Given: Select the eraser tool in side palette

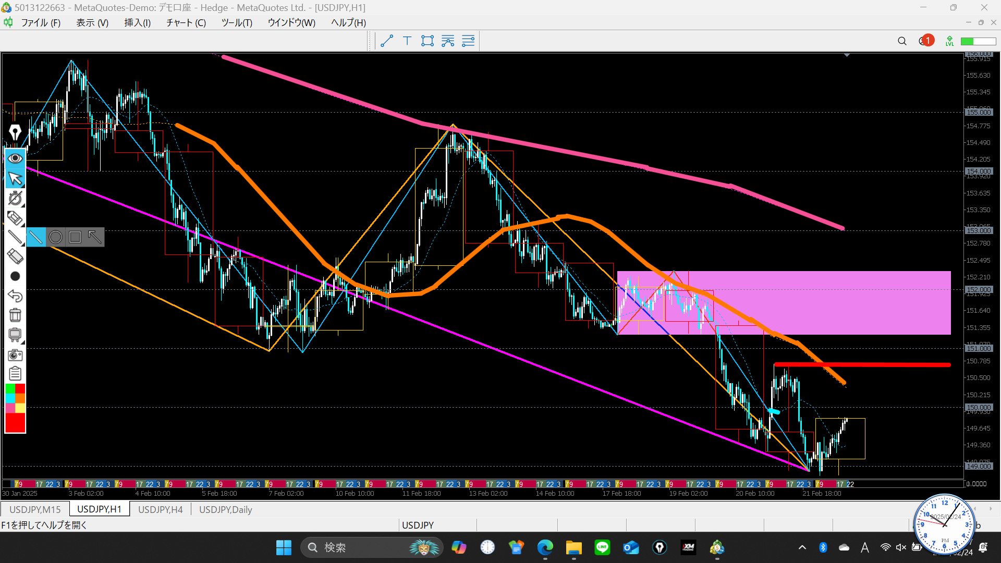Looking at the screenshot, I should point(15,256).
